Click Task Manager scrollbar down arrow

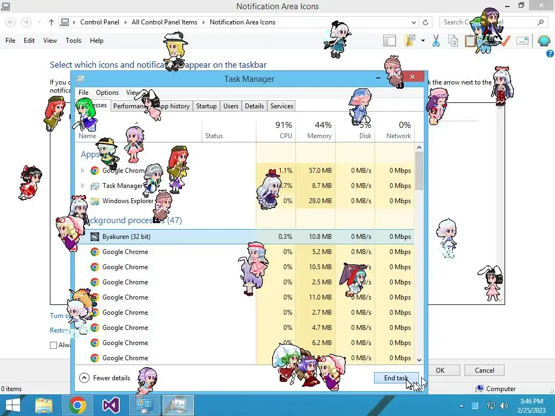(x=419, y=360)
